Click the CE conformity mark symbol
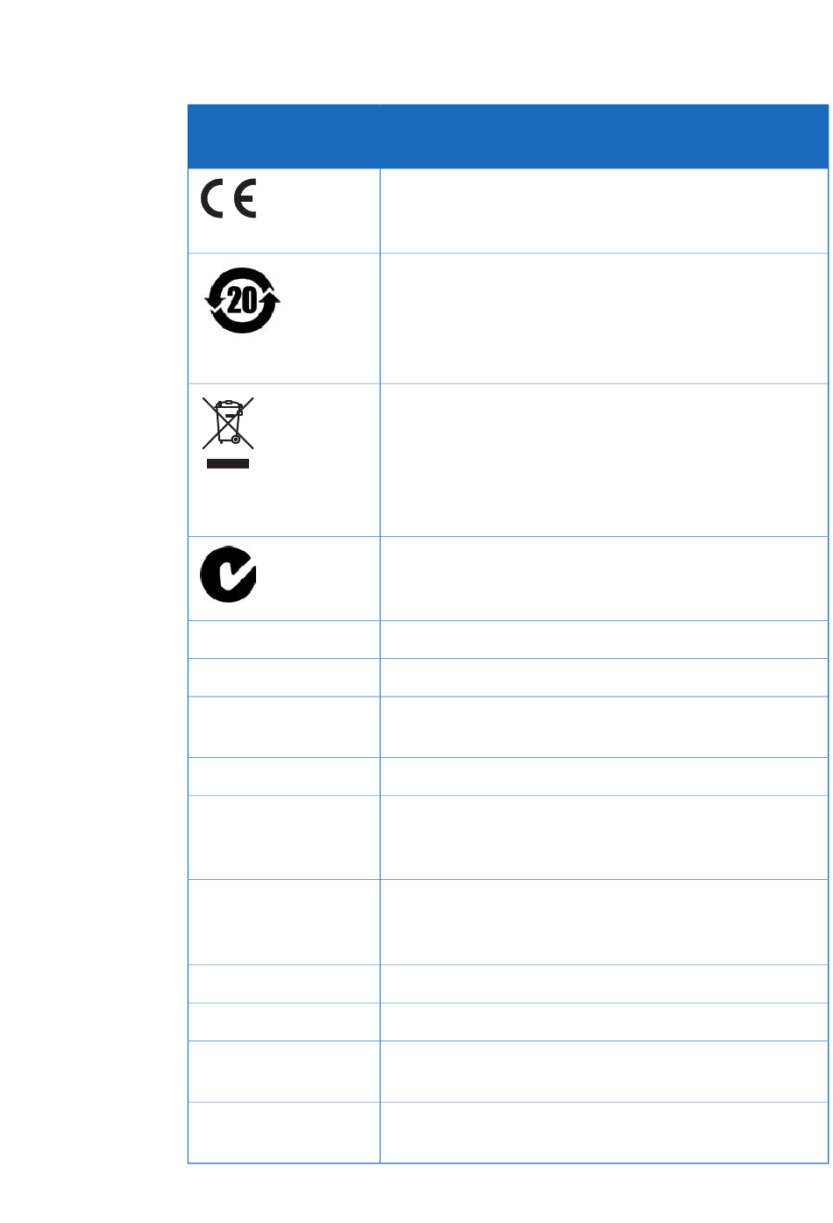Viewport: 833px width, 1223px height. click(228, 198)
